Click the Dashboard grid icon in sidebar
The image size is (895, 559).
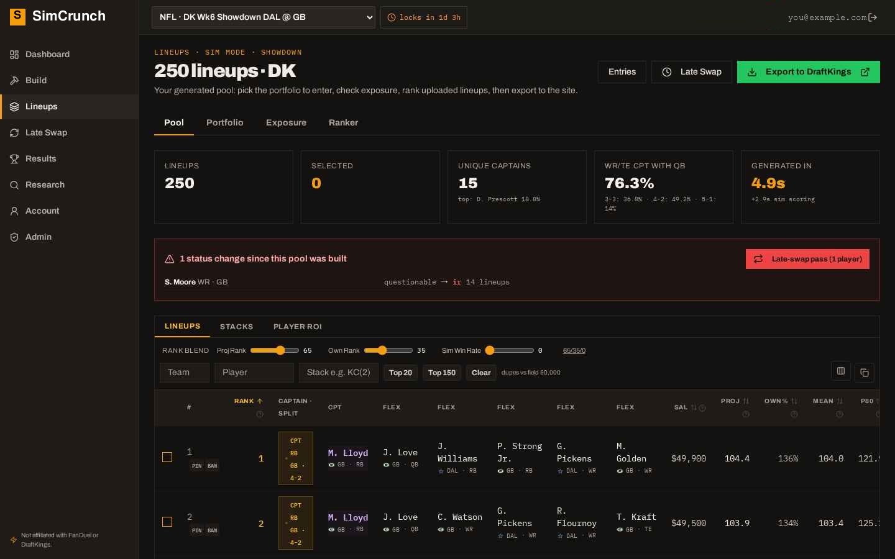[14, 55]
